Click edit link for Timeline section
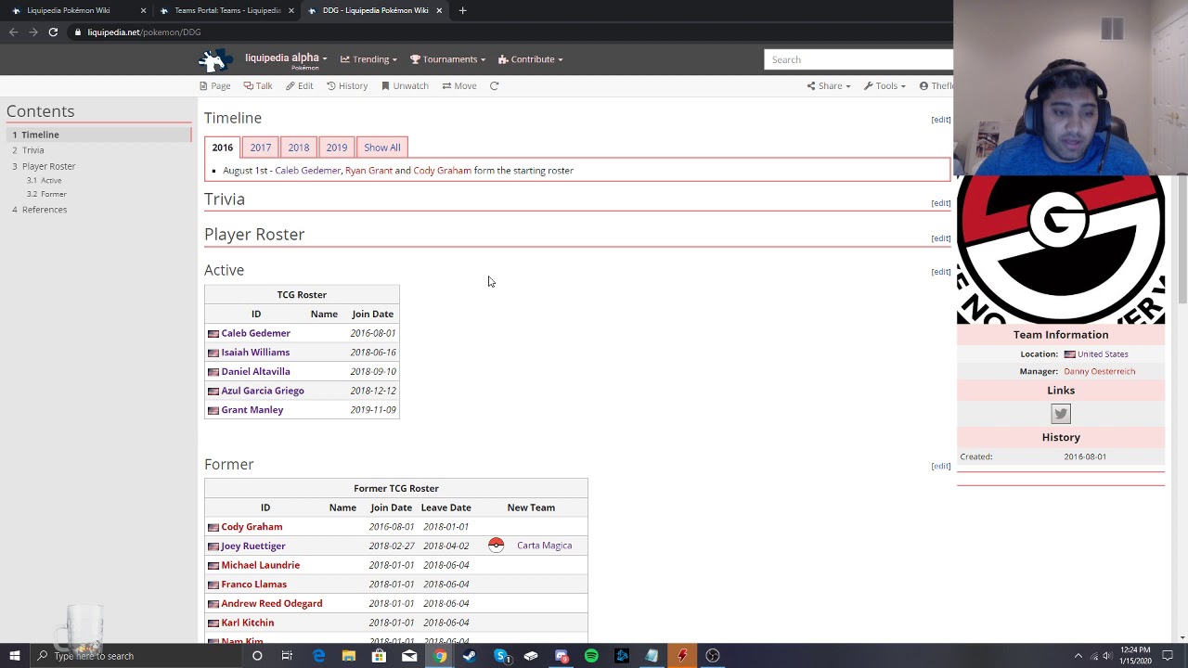This screenshot has width=1188, height=668. point(940,120)
